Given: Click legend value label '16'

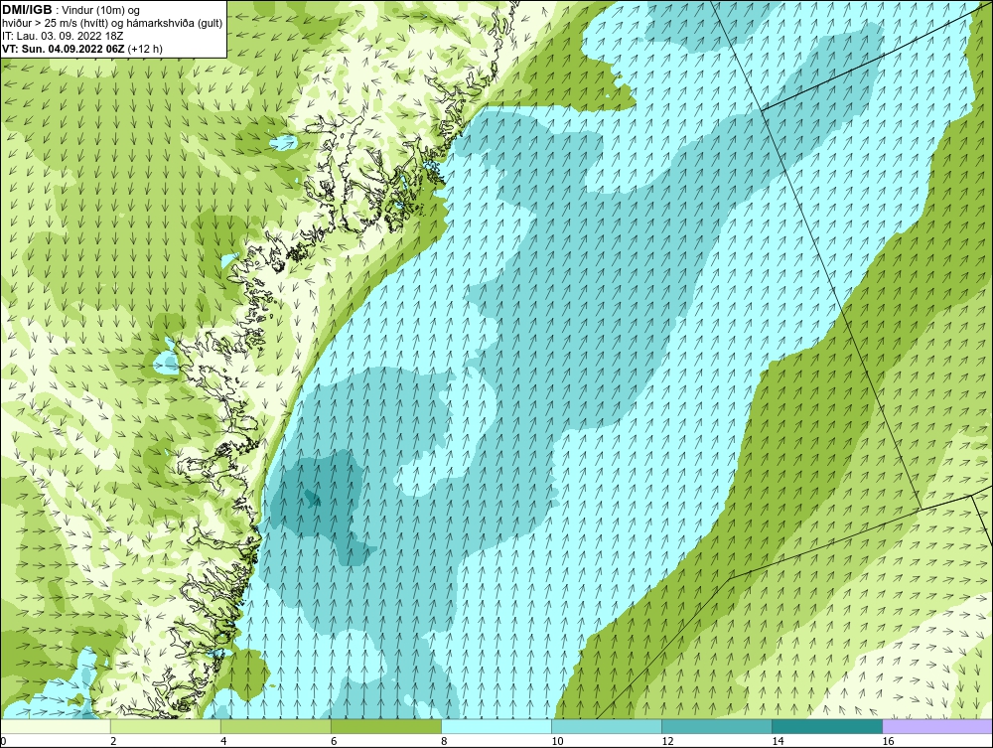Looking at the screenshot, I should [x=887, y=742].
